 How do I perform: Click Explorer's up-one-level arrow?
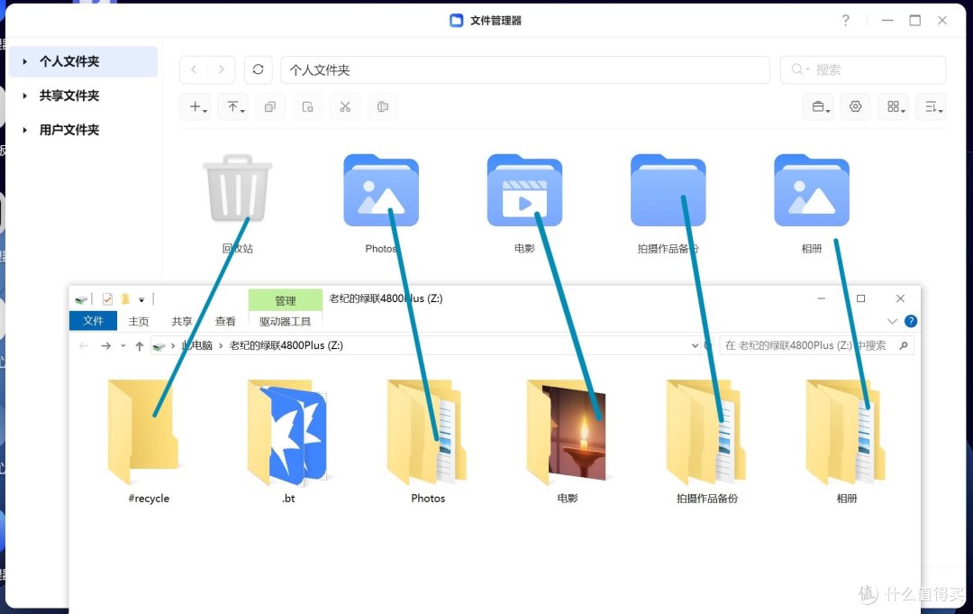(140, 346)
